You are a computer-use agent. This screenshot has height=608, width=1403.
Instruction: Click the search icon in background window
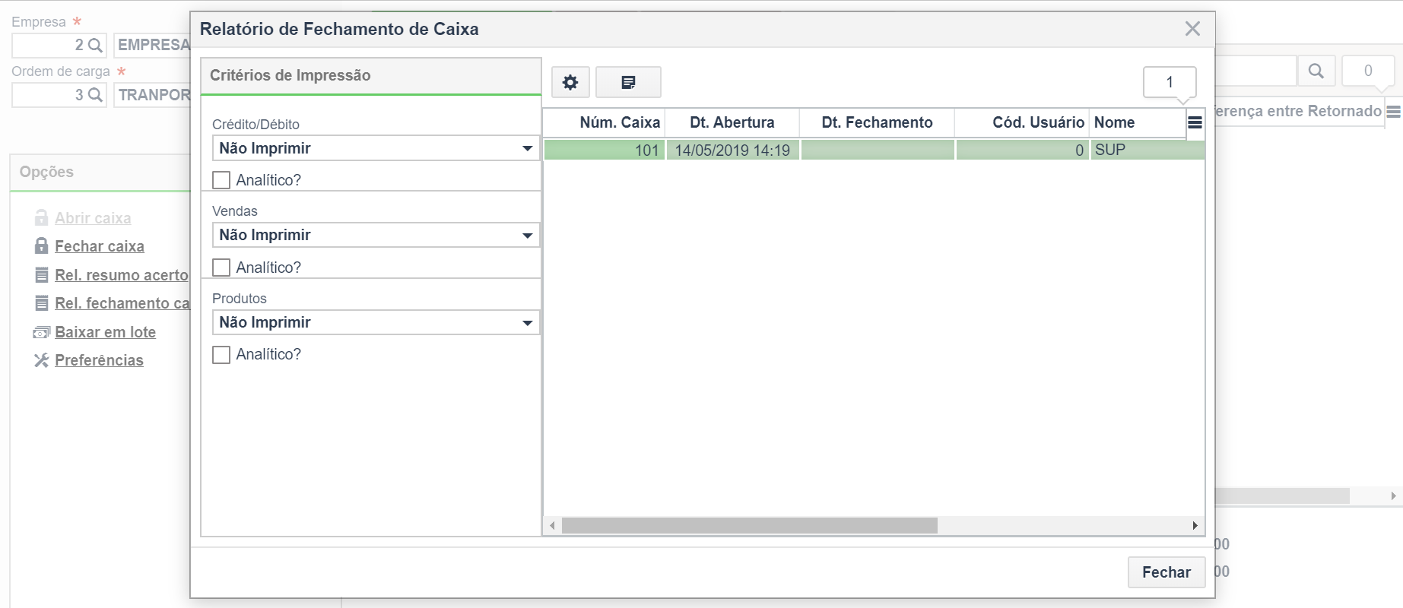[x=1316, y=71]
